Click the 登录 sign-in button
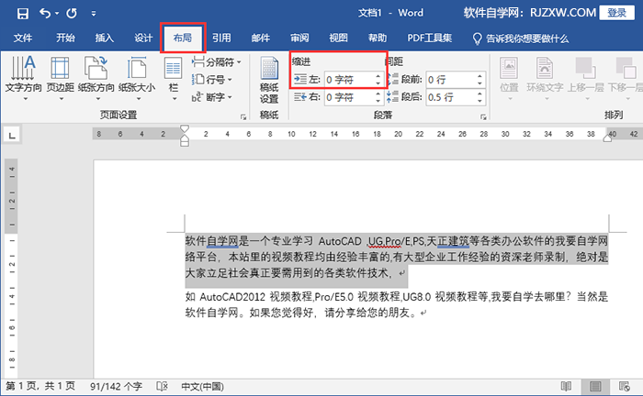Viewport: 643px width, 396px height. [x=616, y=13]
